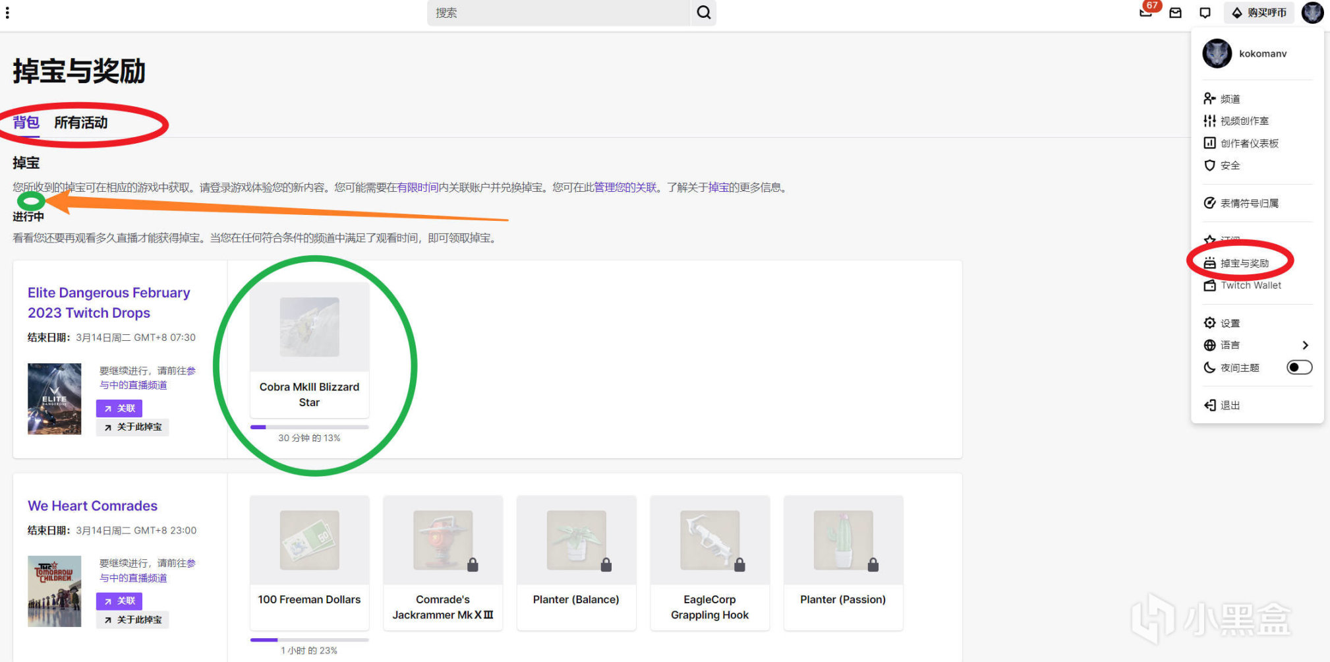Image resolution: width=1330 pixels, height=662 pixels.
Task: Click the '1 小时 的 23%' progress text
Action: pos(309,650)
